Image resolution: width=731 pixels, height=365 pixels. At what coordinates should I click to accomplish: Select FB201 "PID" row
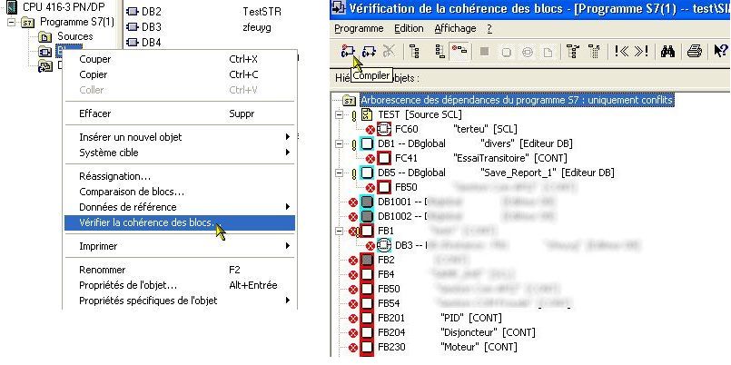coord(440,318)
